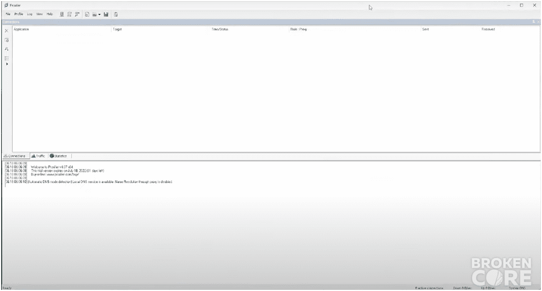
Task: Open the File menu
Action: click(8, 14)
